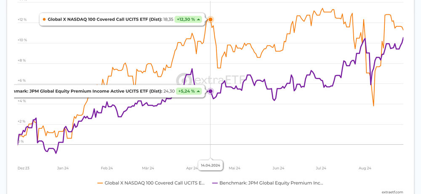
Task: Click the orange bullet in Global X tooltip
Action: [44, 19]
